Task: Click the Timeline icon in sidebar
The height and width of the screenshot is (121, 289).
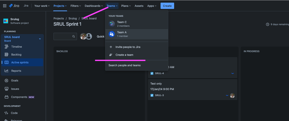Action: [6, 47]
